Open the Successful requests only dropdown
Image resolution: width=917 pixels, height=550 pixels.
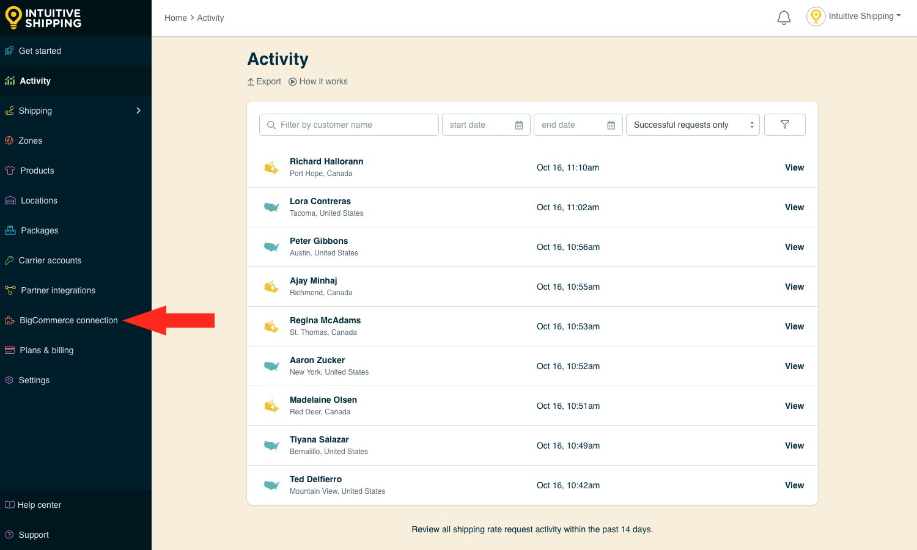point(693,125)
